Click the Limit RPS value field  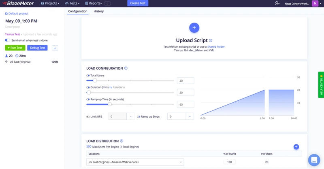[x=117, y=116]
